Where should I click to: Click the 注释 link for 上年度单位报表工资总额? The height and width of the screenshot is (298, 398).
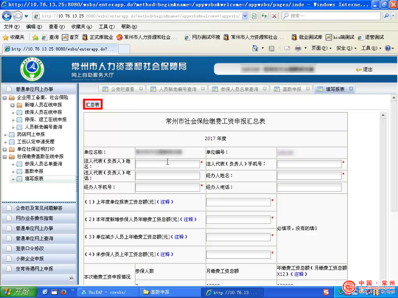[165, 202]
